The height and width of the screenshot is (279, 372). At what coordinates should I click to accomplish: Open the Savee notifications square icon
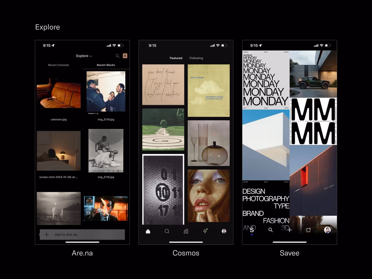308,230
